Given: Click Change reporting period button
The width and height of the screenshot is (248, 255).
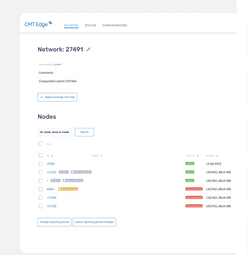Looking at the screenshot, I should (55, 222).
